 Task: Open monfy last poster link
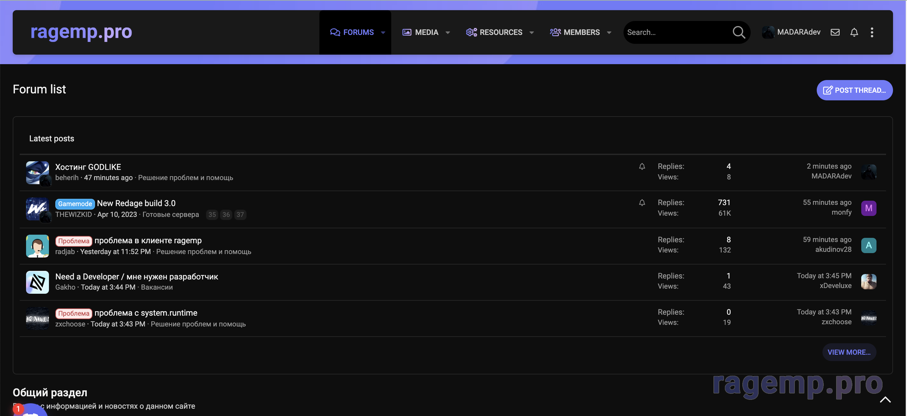(x=842, y=212)
